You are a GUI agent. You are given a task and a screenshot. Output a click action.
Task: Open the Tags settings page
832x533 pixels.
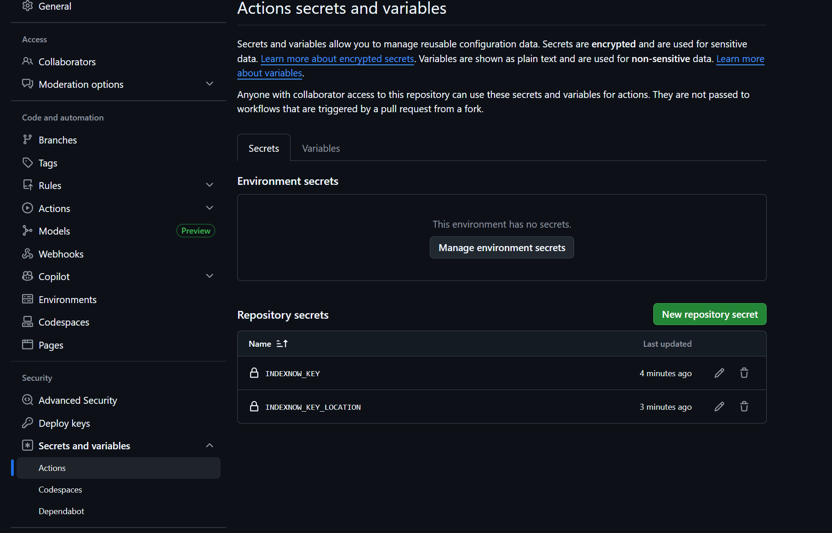point(48,163)
